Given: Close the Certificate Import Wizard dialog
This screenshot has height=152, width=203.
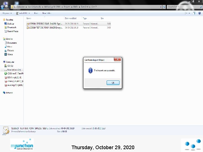Looking at the screenshot, I should [x=117, y=59].
